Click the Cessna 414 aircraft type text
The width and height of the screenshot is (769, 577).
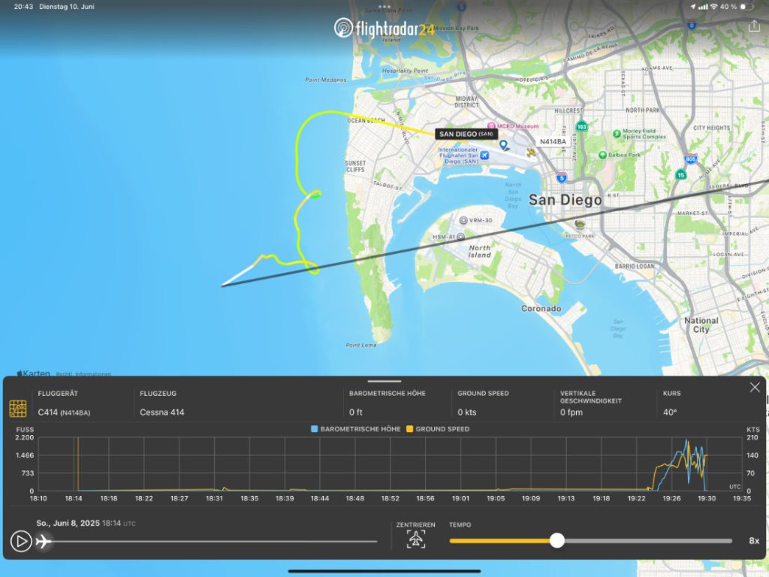pos(162,412)
